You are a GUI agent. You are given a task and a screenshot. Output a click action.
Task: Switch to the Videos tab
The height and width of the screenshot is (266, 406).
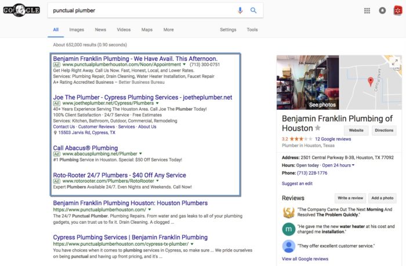click(x=124, y=29)
